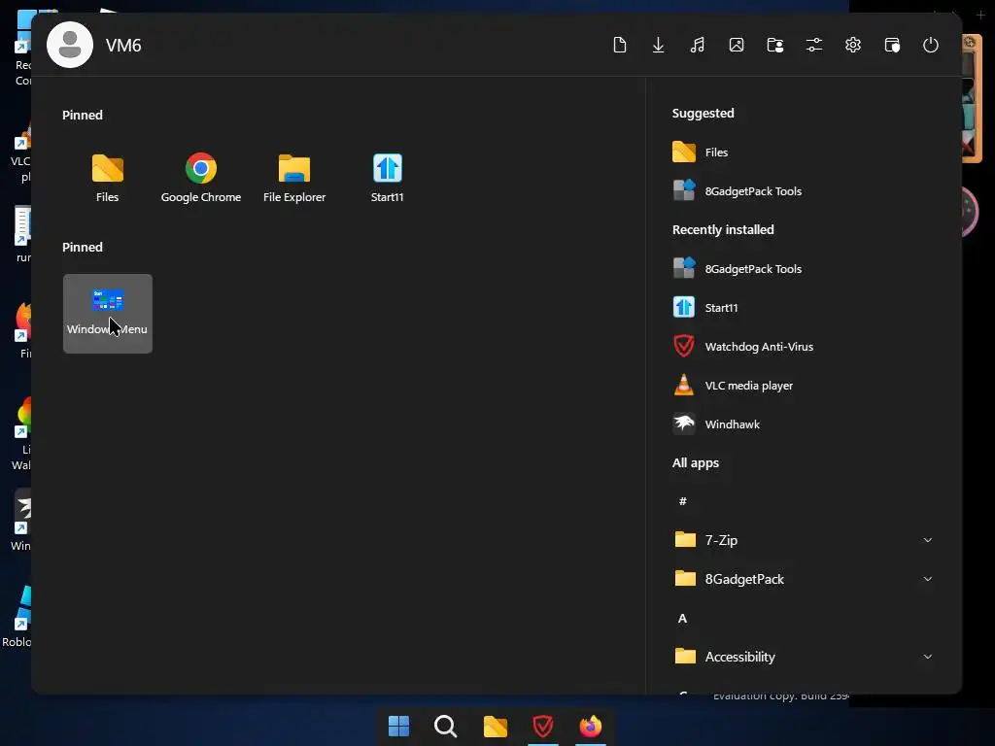The width and height of the screenshot is (995, 746).
Task: Open Watchdog Anti-Virus from the taskbar
Action: click(542, 726)
